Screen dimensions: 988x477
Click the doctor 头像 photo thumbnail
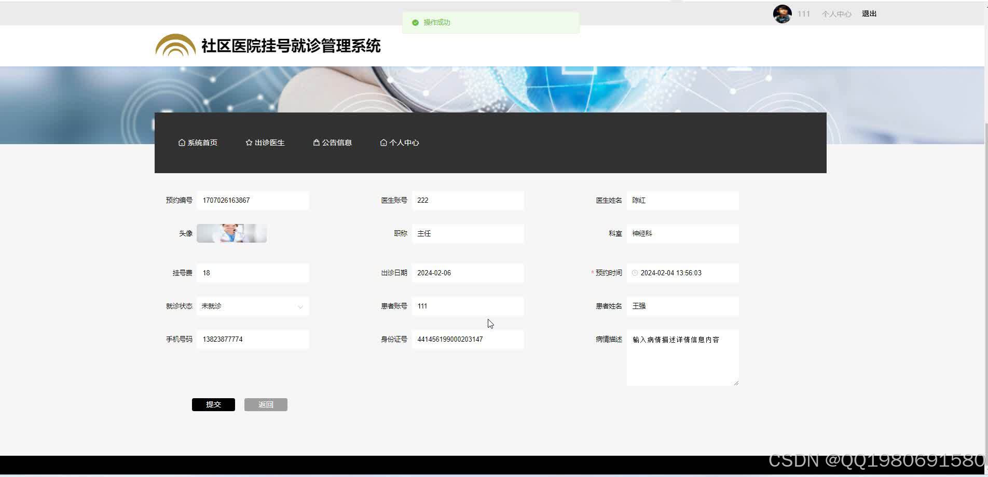tap(231, 233)
